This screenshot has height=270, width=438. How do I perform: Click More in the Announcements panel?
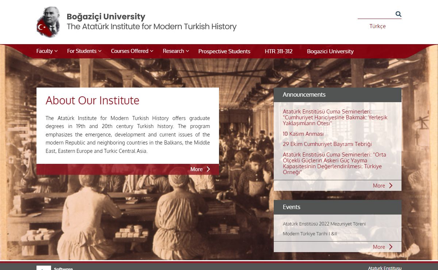click(x=379, y=186)
